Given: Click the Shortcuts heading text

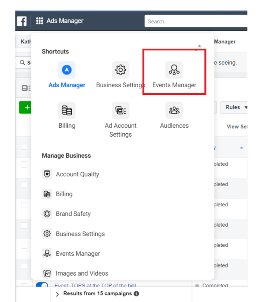Looking at the screenshot, I should click(55, 51).
